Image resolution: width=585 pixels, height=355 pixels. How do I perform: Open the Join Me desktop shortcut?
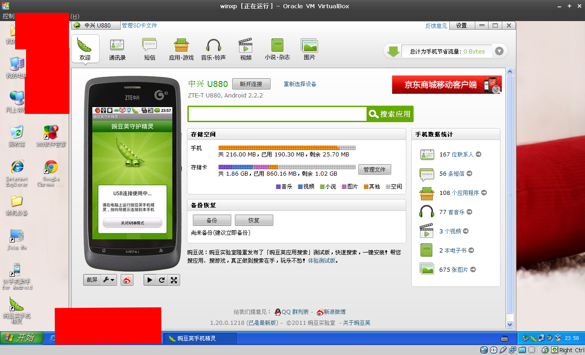coord(17,240)
